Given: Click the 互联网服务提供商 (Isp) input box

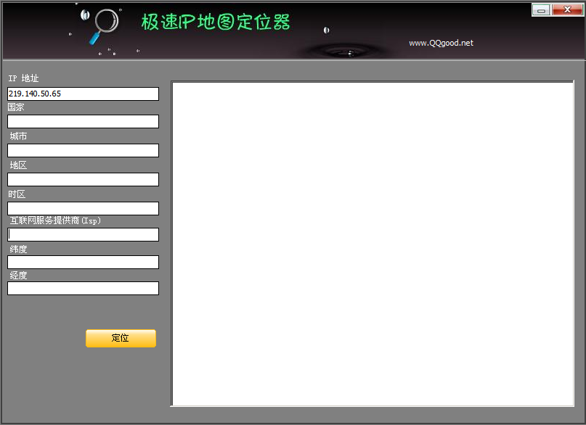Looking at the screenshot, I should pyautogui.click(x=83, y=234).
